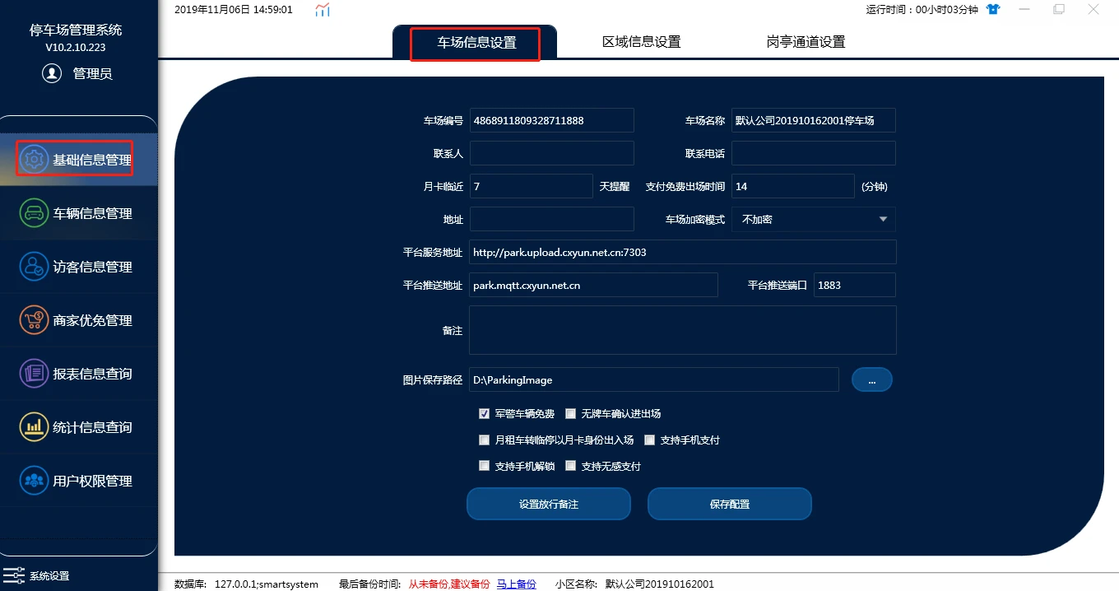Screen dimensions: 1119x591
Task: Enable 支持手机解锁 checkbox
Action: pyautogui.click(x=485, y=466)
